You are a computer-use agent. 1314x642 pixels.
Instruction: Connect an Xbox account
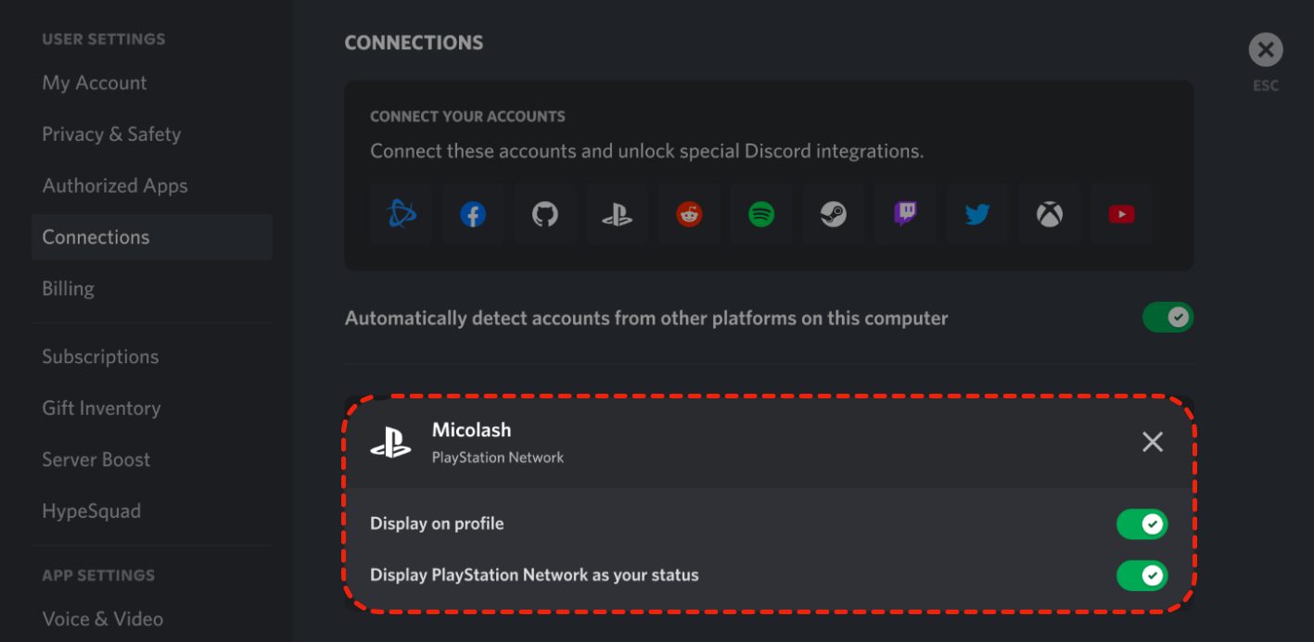click(1049, 215)
